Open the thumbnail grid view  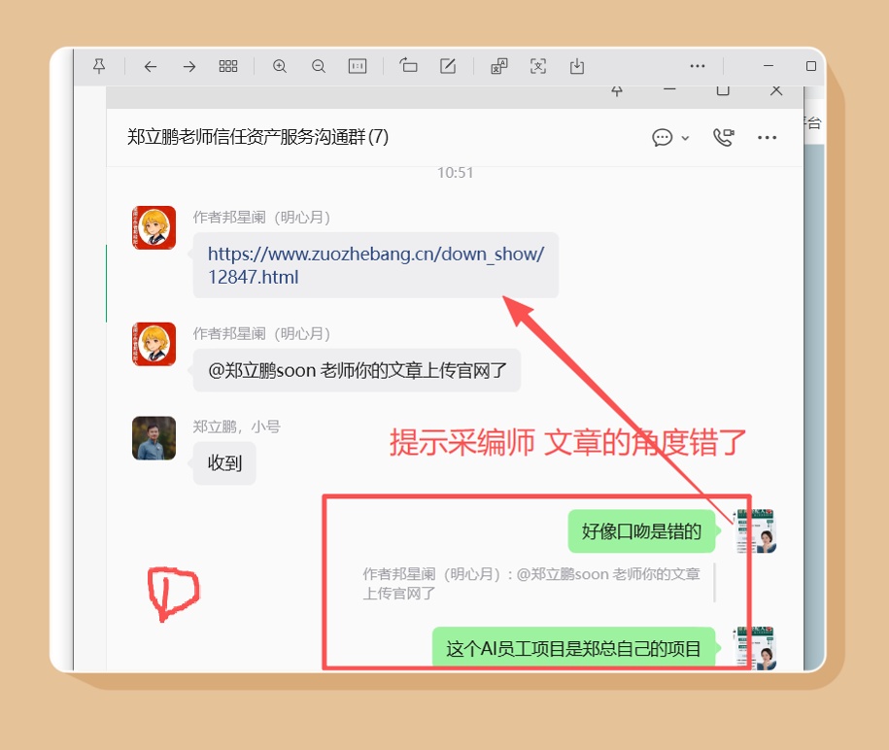228,66
